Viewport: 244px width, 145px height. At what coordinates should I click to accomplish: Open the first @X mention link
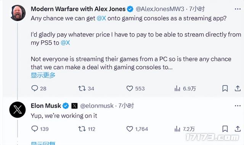coord(101,18)
